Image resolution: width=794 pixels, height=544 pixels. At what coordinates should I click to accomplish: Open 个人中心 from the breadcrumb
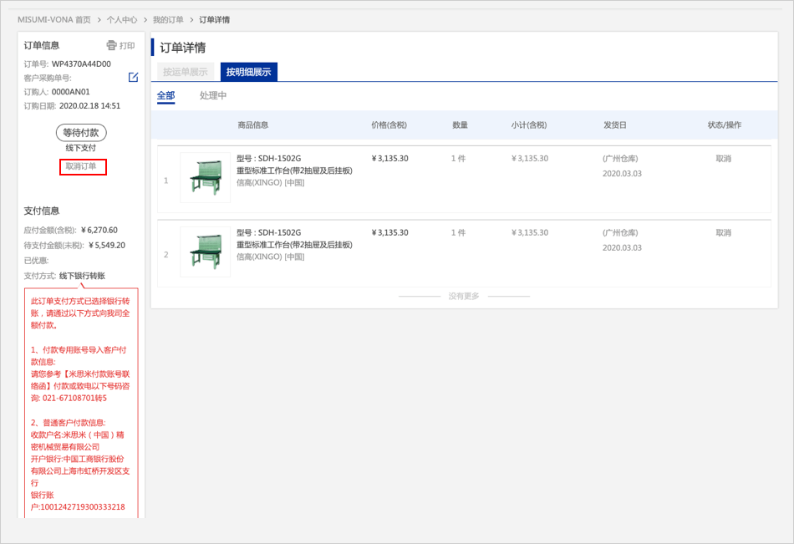pos(122,19)
